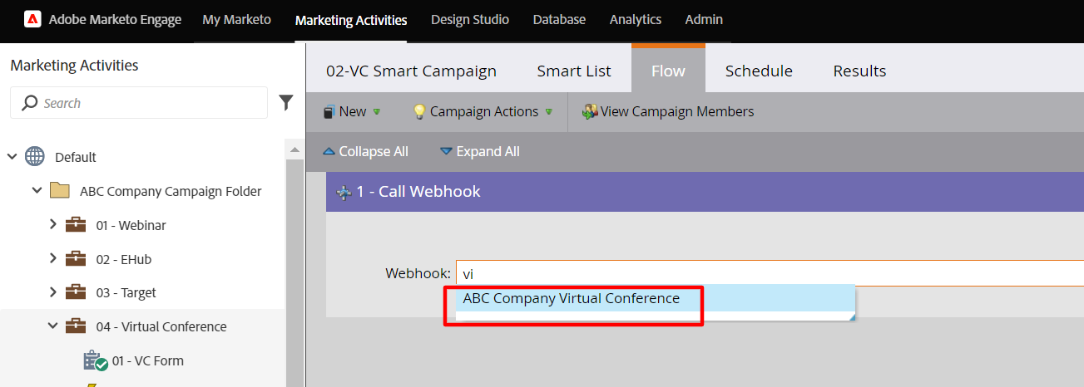The width and height of the screenshot is (1084, 387).
Task: Switch to the Smart List tab
Action: [x=574, y=71]
